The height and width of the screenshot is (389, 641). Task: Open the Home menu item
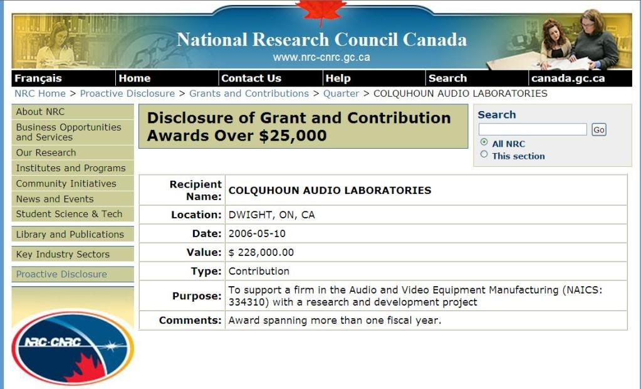pyautogui.click(x=135, y=78)
